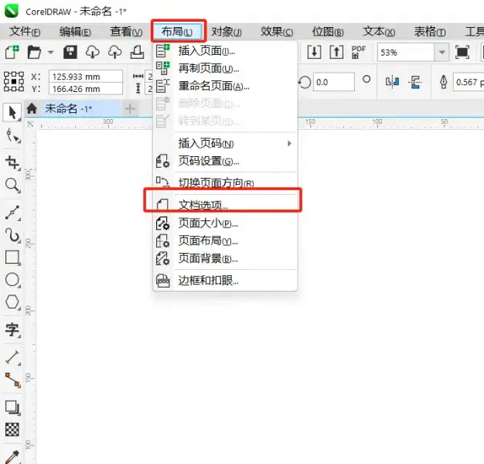Open the 文本 menu
The image size is (484, 464).
click(x=379, y=32)
